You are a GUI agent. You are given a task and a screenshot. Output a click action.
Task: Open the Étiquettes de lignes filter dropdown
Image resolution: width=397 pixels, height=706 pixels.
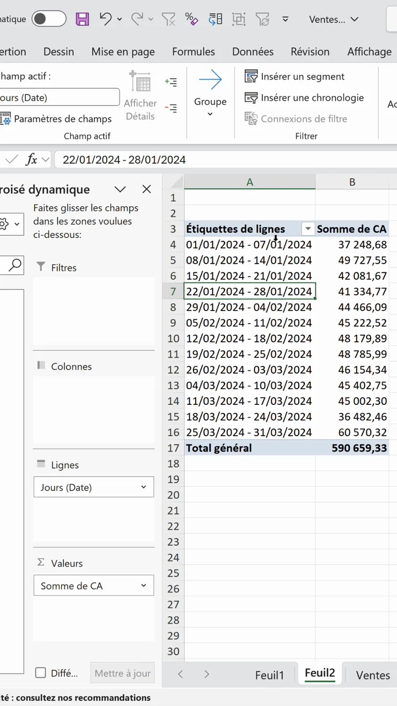(308, 229)
